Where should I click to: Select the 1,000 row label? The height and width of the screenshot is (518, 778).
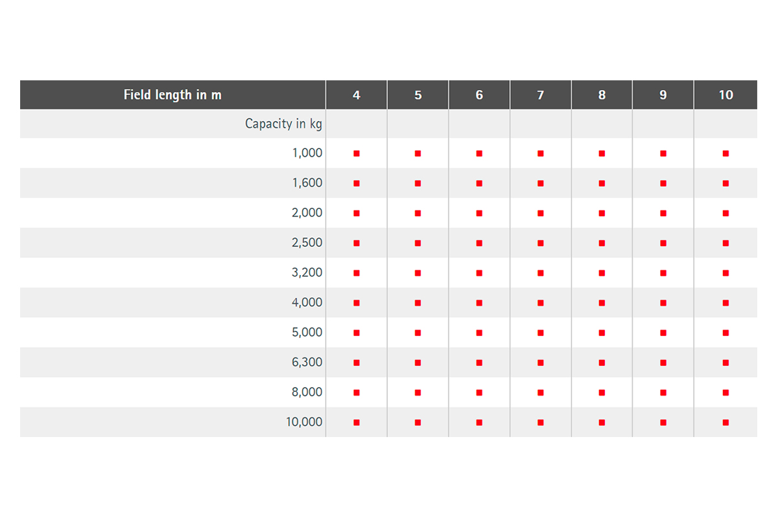pyautogui.click(x=307, y=153)
